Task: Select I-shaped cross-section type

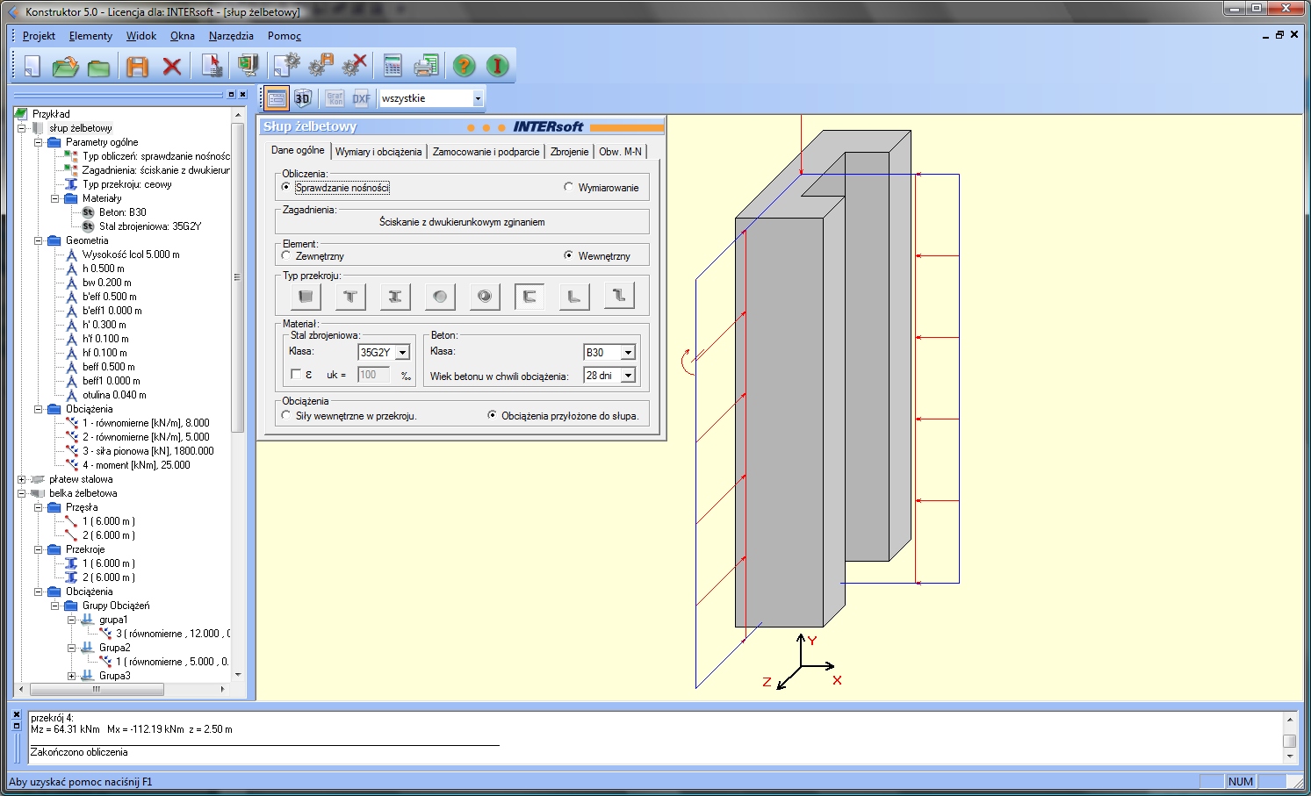Action: click(395, 297)
